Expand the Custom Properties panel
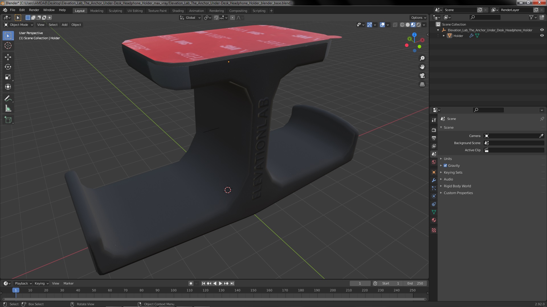The image size is (547, 307). [458, 193]
